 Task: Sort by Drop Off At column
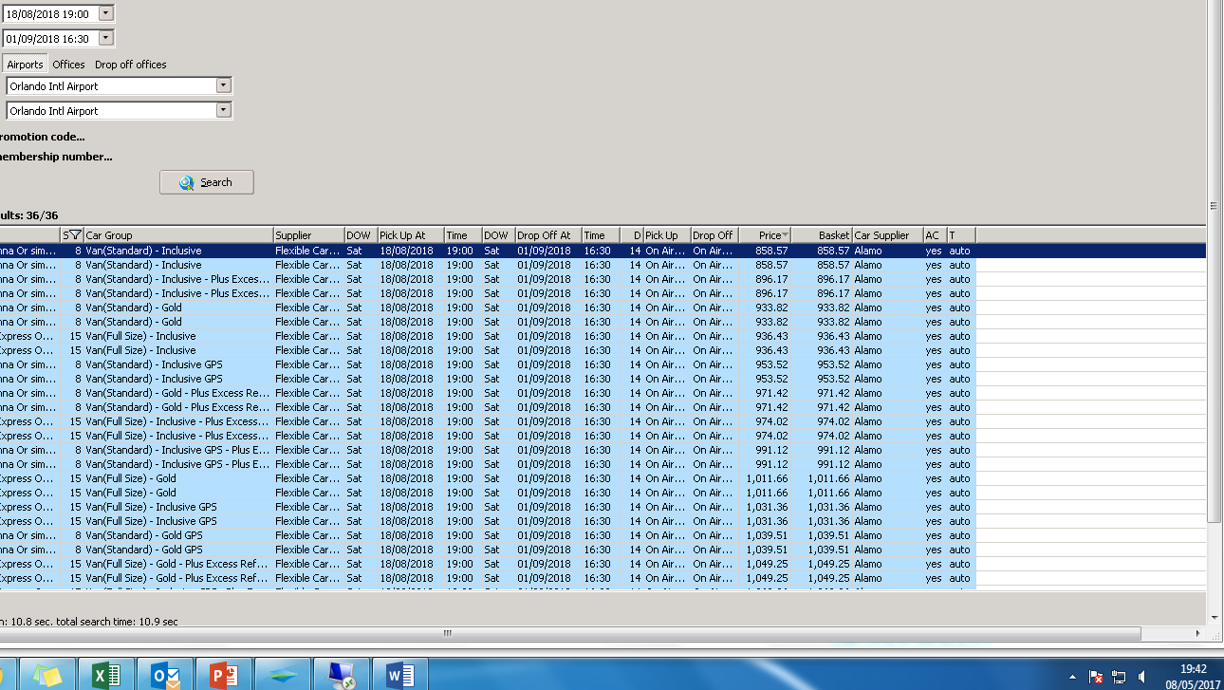click(x=548, y=235)
